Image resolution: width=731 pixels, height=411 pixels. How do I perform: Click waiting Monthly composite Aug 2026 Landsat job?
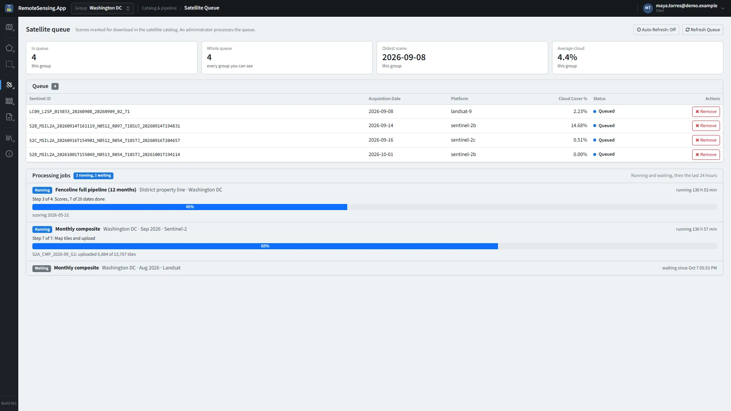(x=375, y=268)
